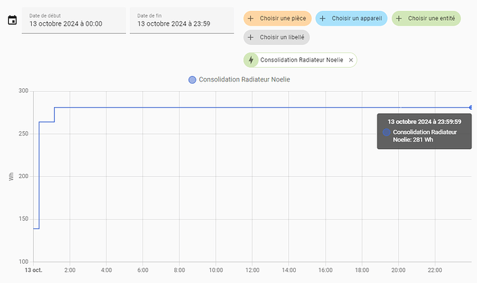Click the 13 oct. x-axis date label
The height and width of the screenshot is (283, 477).
pyautogui.click(x=33, y=270)
